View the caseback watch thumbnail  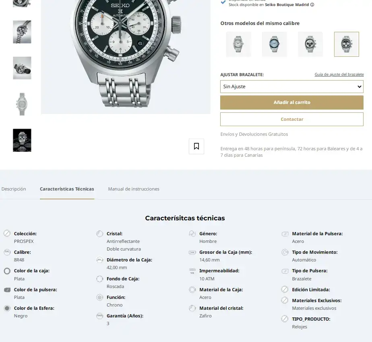click(22, 104)
